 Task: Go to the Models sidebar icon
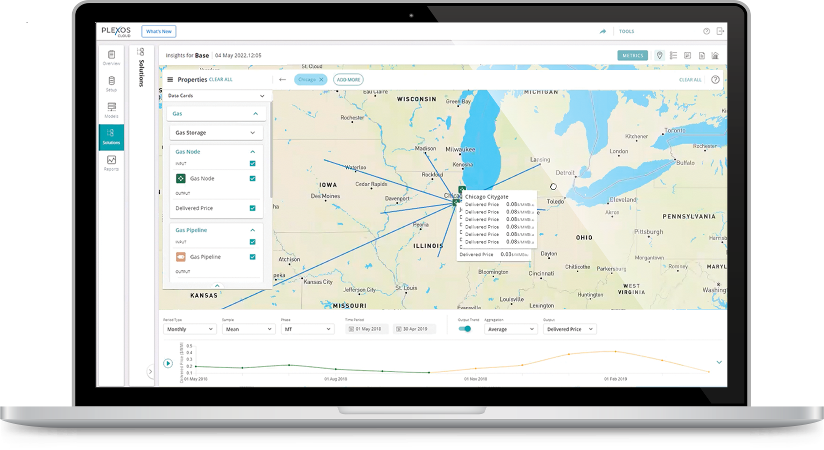click(111, 110)
